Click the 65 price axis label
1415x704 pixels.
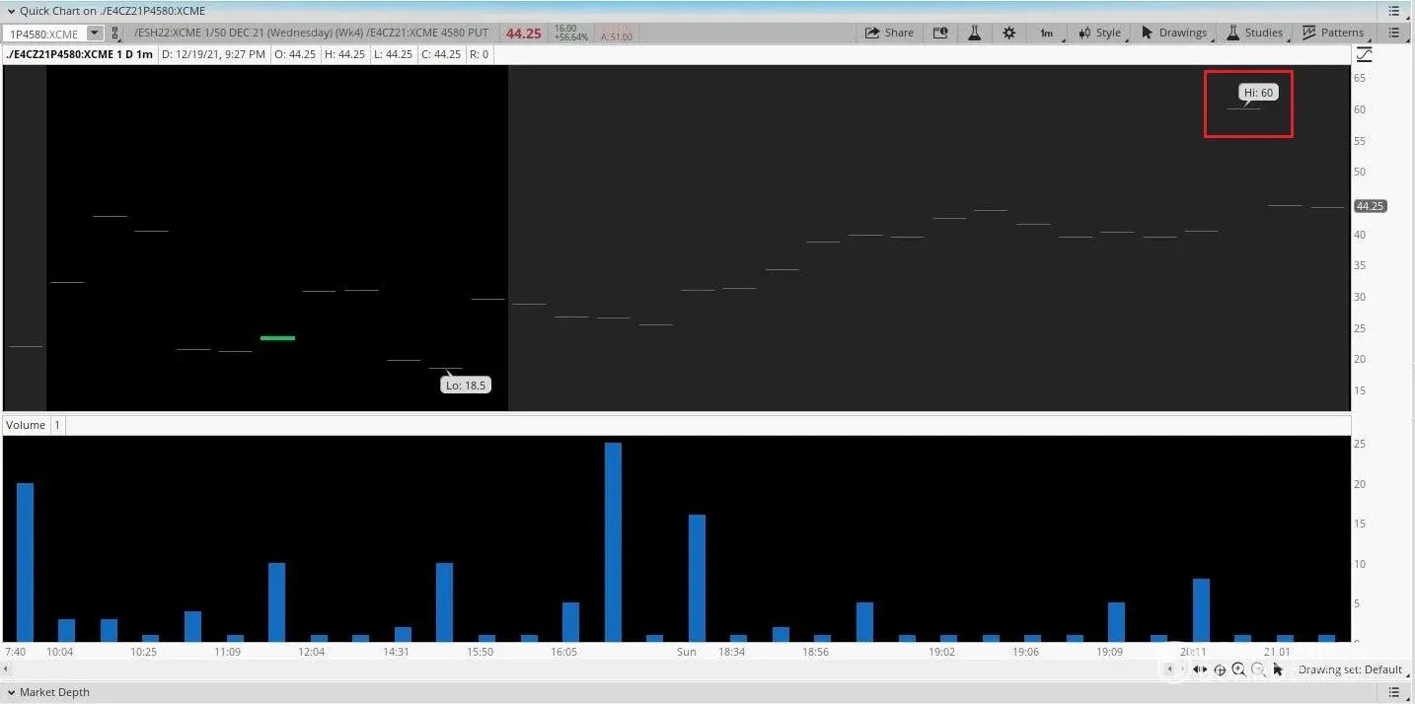(1360, 78)
